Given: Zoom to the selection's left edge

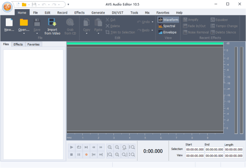Looking at the screenshot, I should tap(110, 155).
